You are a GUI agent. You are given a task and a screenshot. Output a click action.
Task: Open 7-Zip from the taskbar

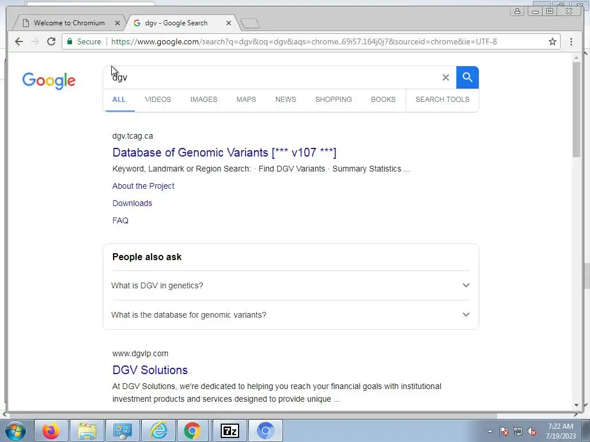click(x=230, y=430)
